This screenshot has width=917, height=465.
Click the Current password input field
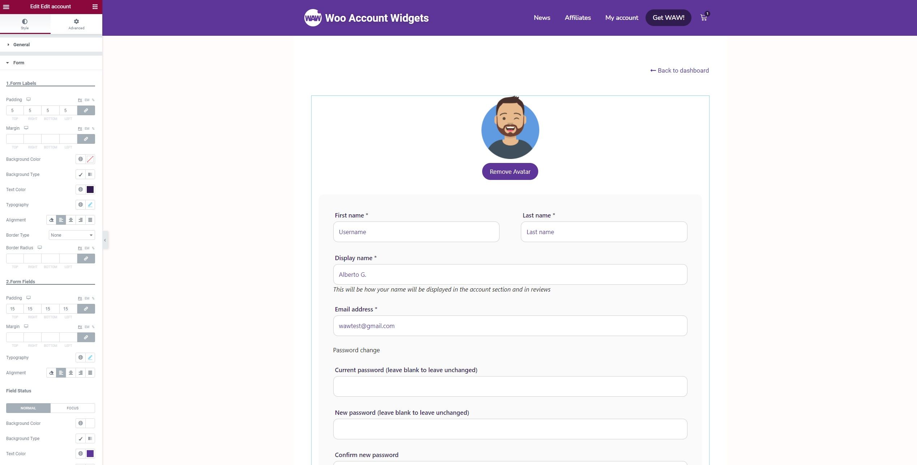tap(510, 386)
